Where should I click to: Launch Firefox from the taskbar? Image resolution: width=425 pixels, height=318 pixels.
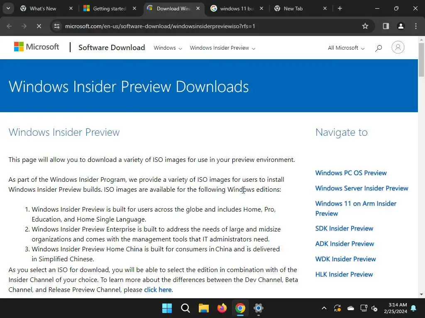pyautogui.click(x=222, y=308)
